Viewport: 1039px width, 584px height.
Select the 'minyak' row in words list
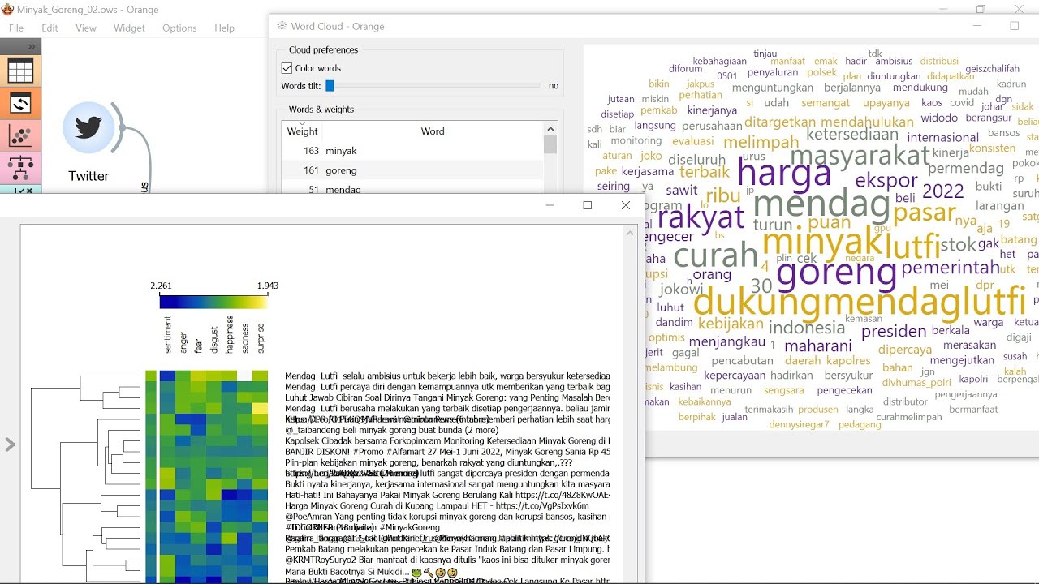click(x=413, y=151)
